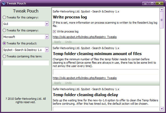Viewport: 166px width, 113px height.
Task: Open the Spybot product dropdown
Action: pyautogui.click(x=47, y=50)
